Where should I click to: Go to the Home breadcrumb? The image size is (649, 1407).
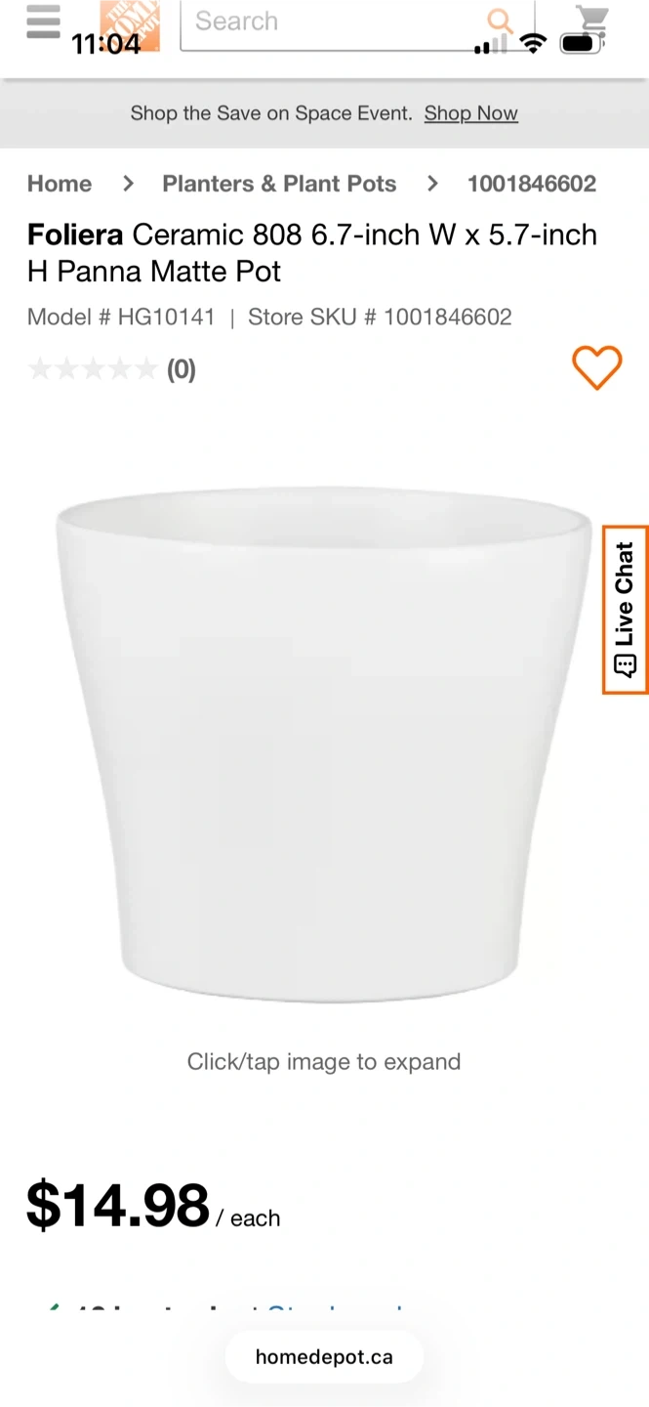pos(60,184)
